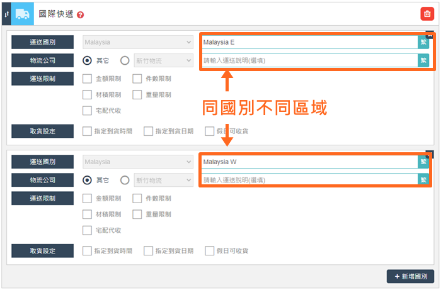The image size is (441, 290).
Task: Enable 重量限制 in second block
Action: [137, 215]
